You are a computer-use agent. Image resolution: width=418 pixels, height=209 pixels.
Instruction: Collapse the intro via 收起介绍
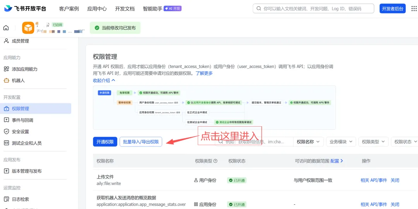click(104, 80)
